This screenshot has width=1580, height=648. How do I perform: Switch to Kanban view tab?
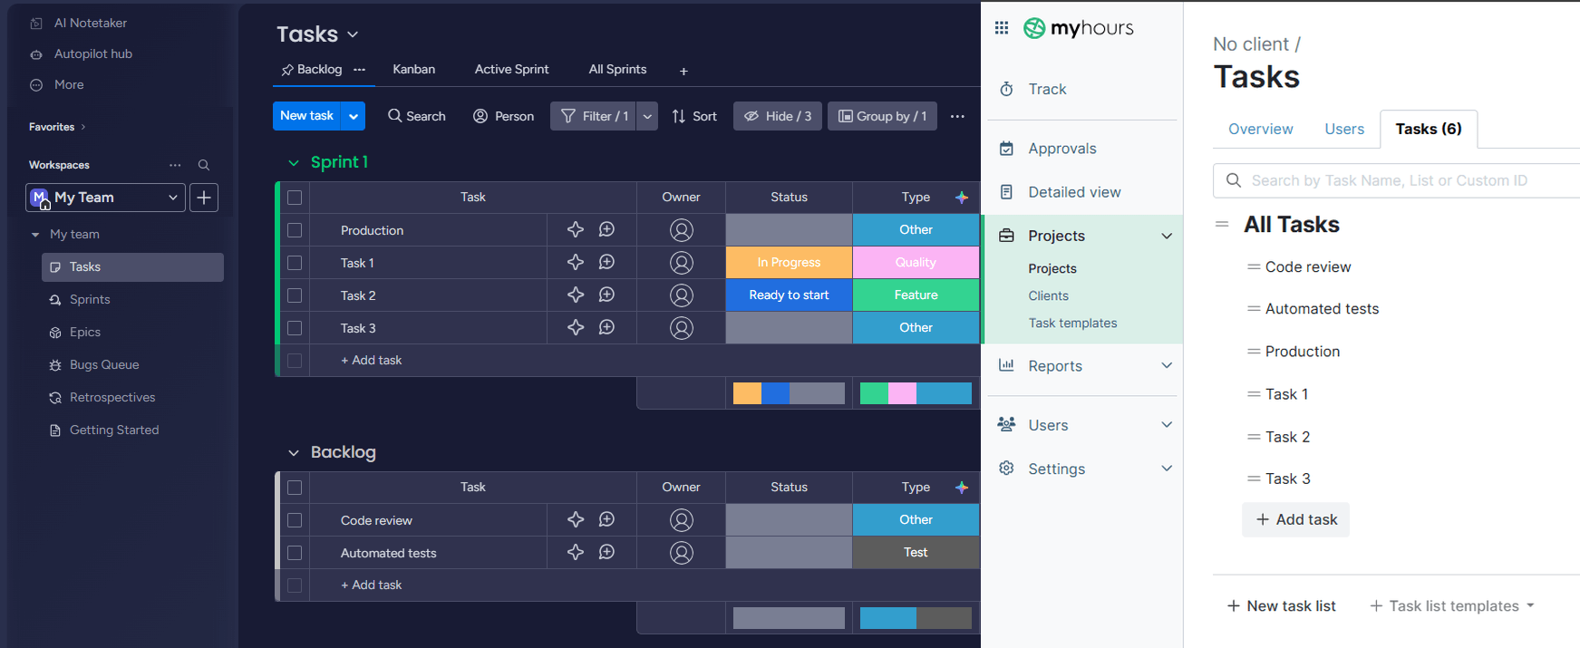(413, 70)
